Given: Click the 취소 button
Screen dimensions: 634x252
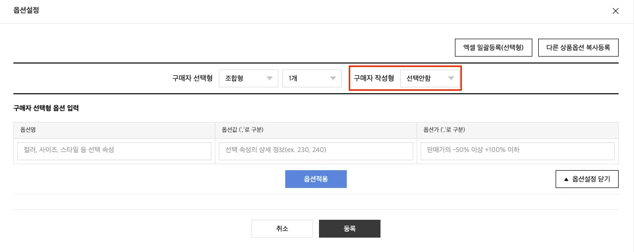Looking at the screenshot, I should tap(282, 229).
